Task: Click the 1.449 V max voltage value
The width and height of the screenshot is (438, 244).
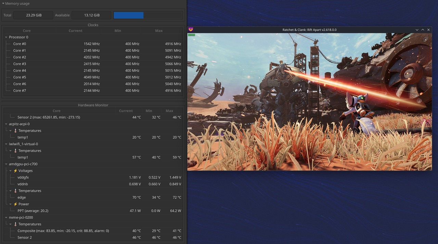Action: (175, 177)
